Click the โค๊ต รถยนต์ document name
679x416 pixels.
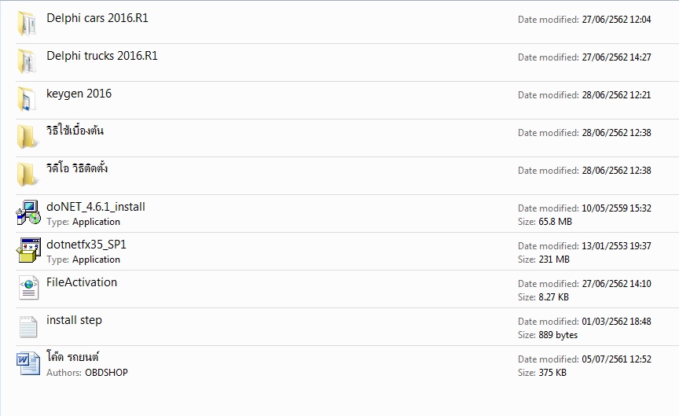click(x=73, y=358)
